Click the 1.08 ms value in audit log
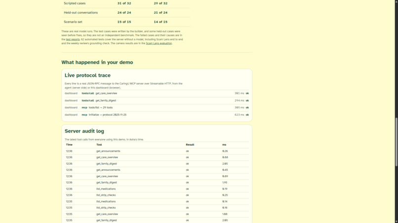 pyautogui.click(x=225, y=214)
